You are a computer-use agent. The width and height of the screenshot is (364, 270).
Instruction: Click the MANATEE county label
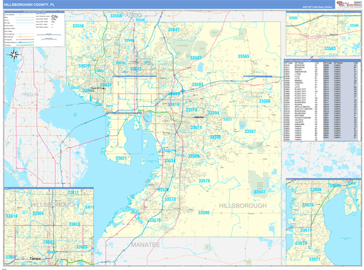pos(144,245)
